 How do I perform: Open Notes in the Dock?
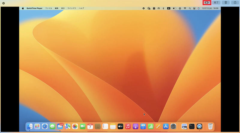113,126
